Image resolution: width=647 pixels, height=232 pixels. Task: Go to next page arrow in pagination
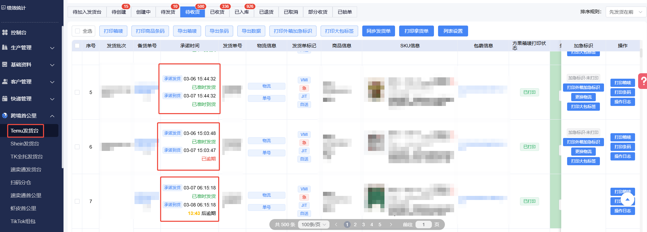coord(391,225)
